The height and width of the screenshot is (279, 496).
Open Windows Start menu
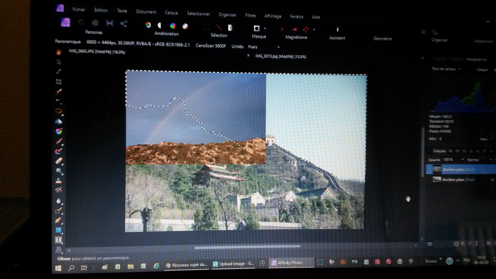coord(58,268)
